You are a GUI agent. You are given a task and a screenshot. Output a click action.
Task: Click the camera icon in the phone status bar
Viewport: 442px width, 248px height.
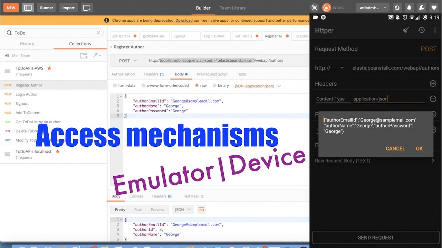316,17
